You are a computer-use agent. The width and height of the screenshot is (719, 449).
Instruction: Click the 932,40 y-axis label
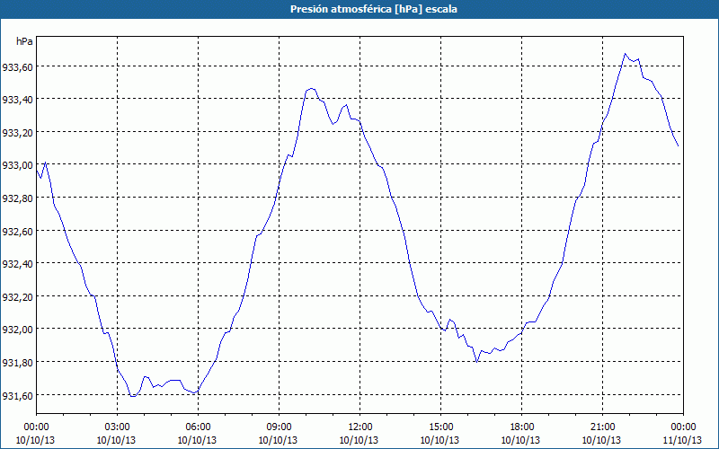click(x=17, y=264)
